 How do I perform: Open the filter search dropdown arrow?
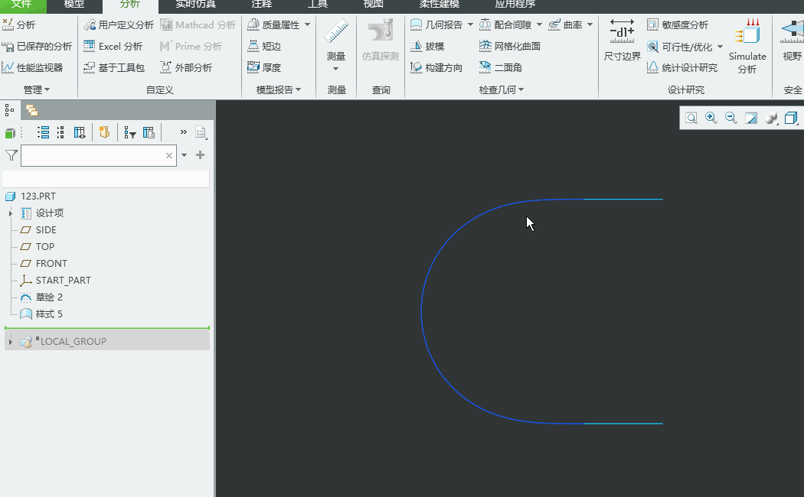tap(184, 155)
